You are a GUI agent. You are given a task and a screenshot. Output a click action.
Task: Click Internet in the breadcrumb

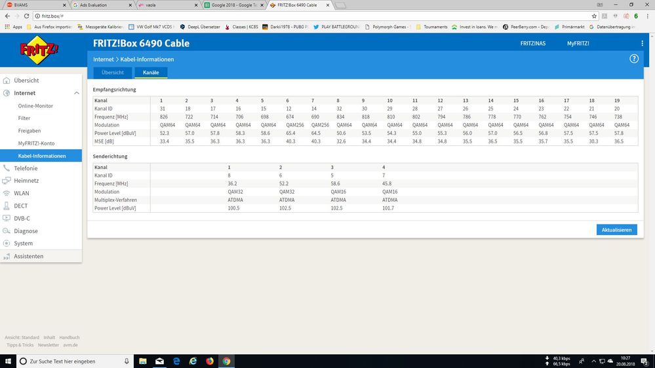tap(103, 59)
